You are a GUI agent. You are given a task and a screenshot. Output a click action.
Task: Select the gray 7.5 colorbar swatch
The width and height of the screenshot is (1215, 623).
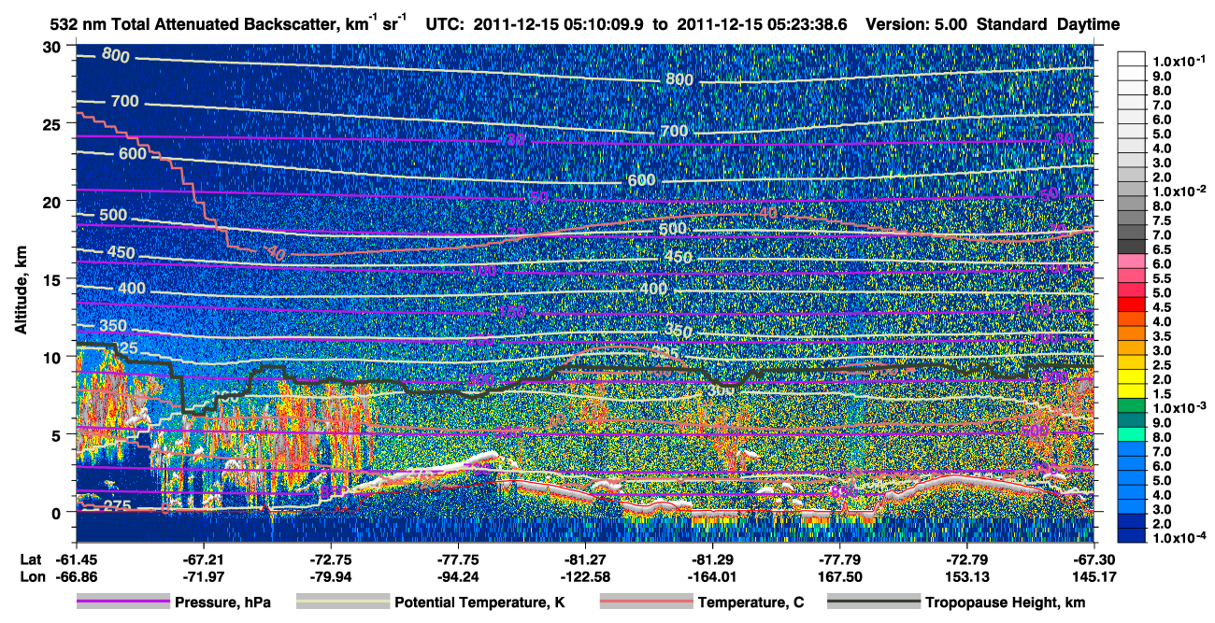(x=1131, y=219)
